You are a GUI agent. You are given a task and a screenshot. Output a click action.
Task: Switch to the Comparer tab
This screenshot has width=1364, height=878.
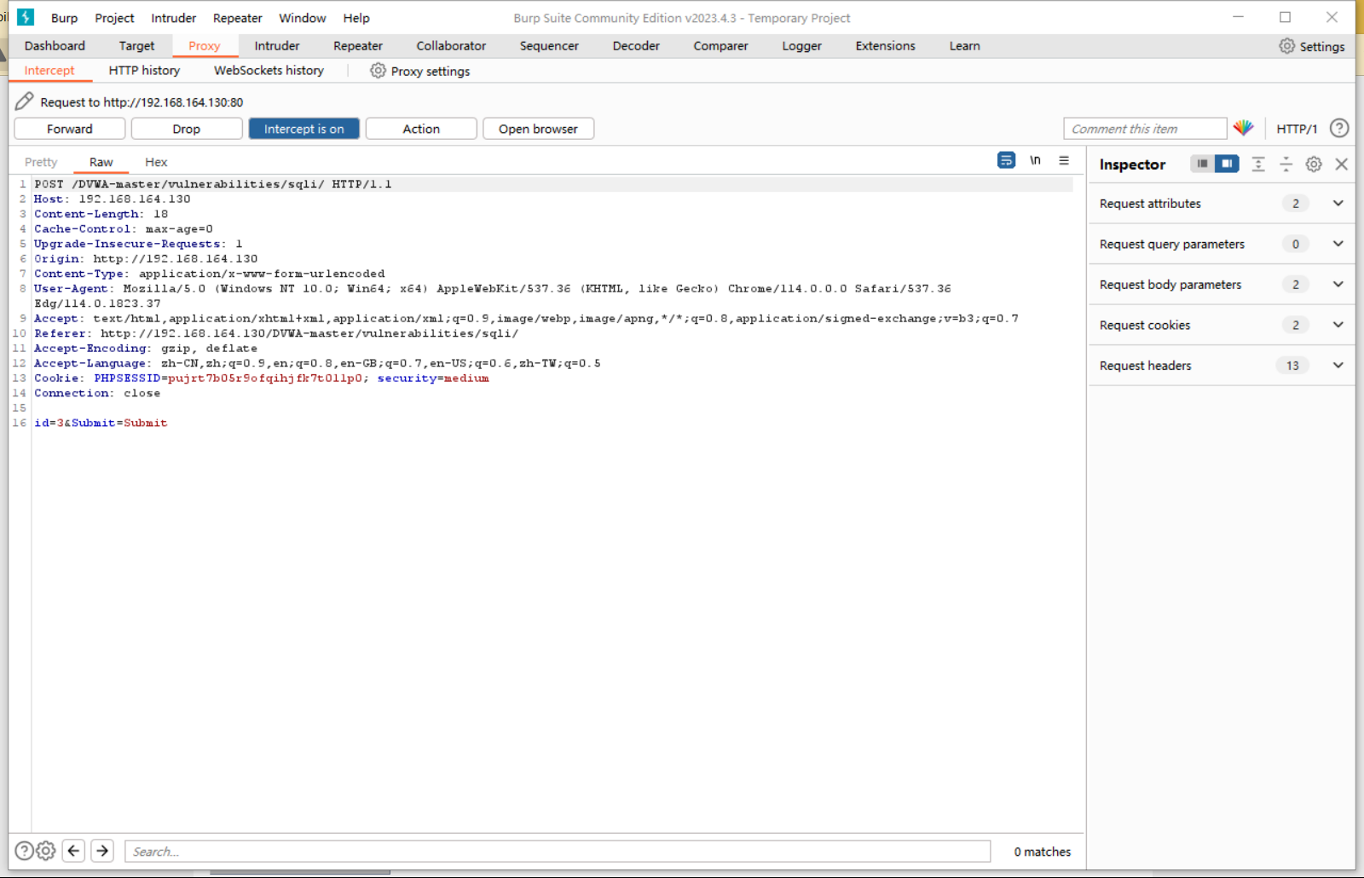[x=720, y=46]
